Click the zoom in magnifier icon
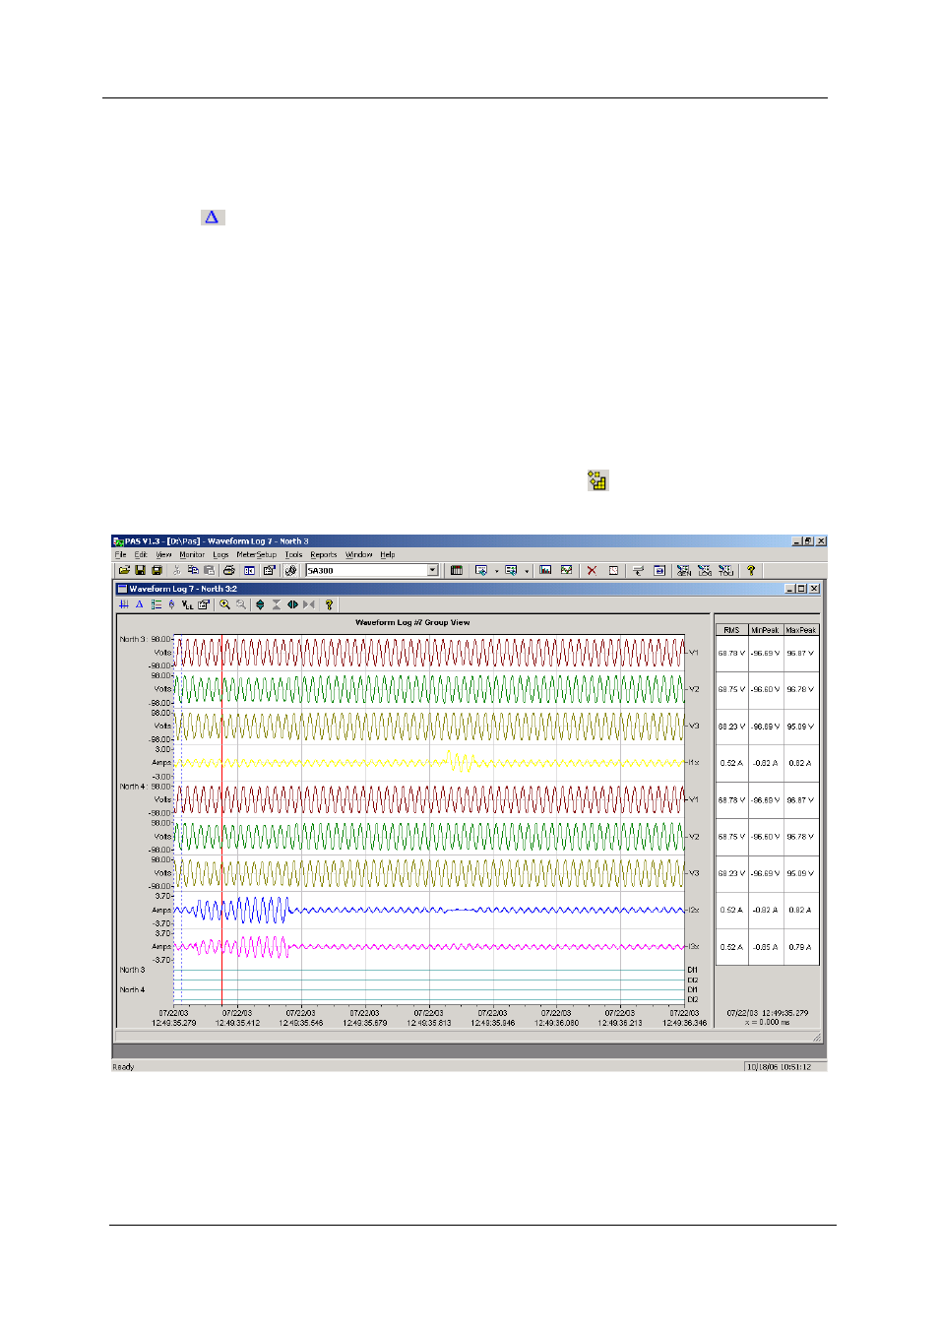940x1329 pixels. (224, 604)
